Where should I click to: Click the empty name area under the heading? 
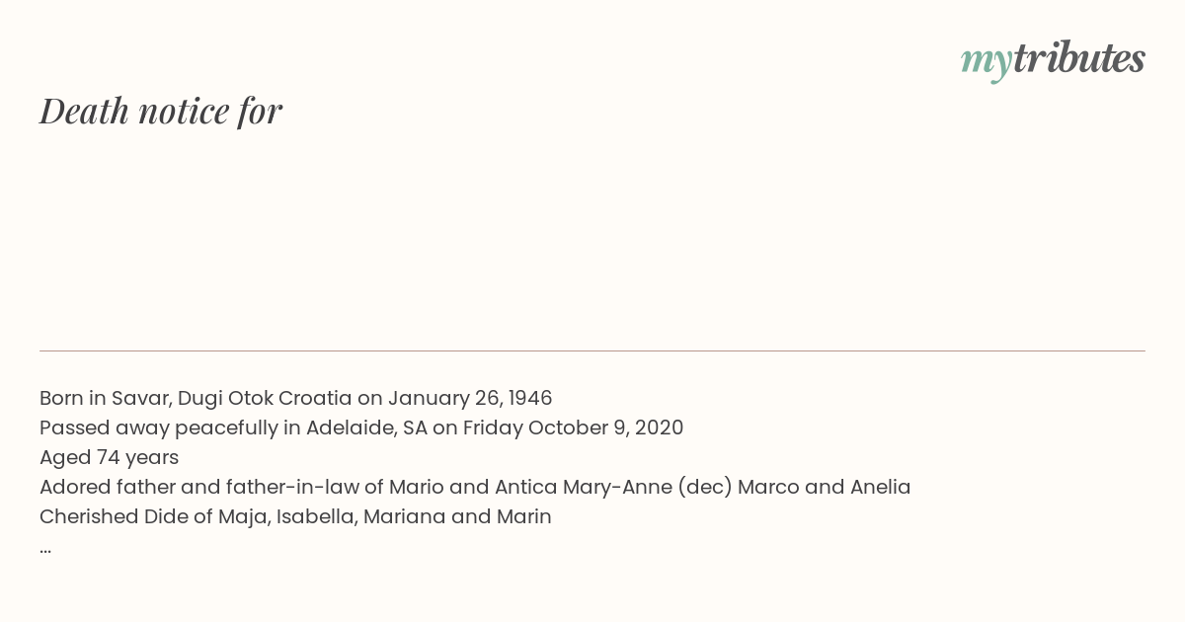click(x=592, y=237)
